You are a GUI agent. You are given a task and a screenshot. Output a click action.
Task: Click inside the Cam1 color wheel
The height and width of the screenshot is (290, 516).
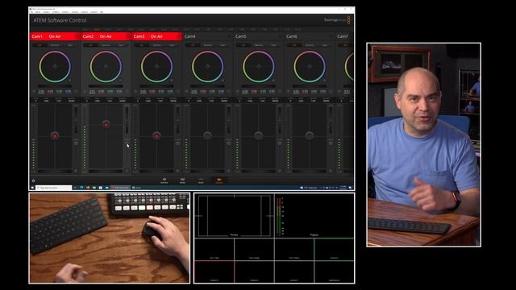55,66
